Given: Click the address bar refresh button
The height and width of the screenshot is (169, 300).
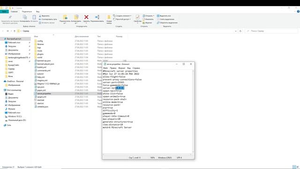Looking at the screenshot, I should pyautogui.click(x=240, y=31).
